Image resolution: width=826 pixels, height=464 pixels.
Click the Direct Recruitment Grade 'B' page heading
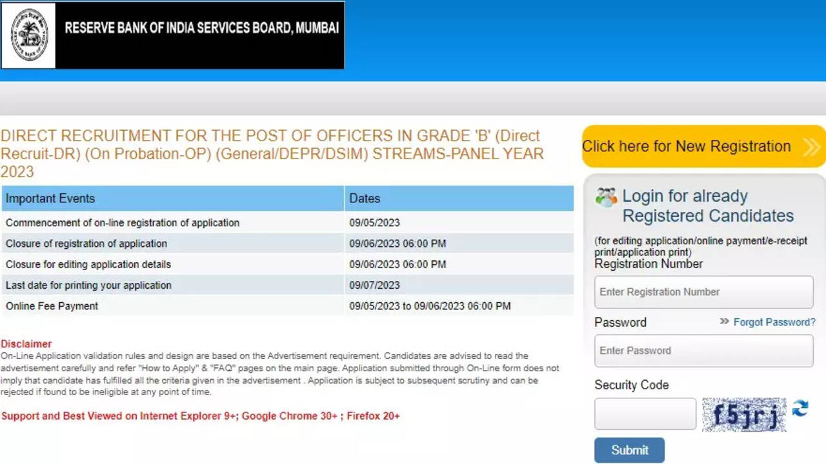pos(271,153)
